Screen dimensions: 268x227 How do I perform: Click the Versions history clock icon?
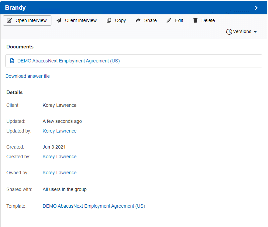coord(229,32)
